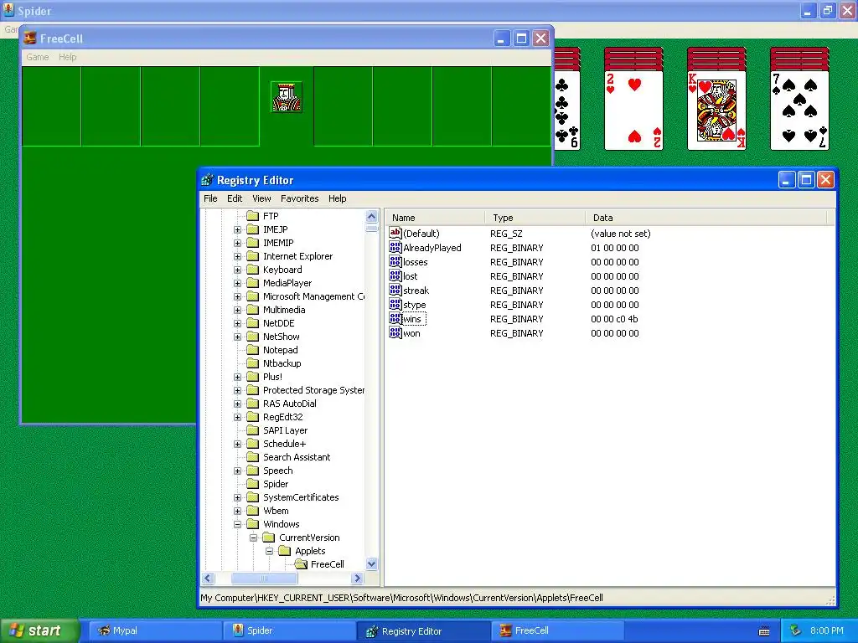This screenshot has height=643, width=858.
Task: Click the tree horizontal scrollbar thumb
Action: pyautogui.click(x=264, y=578)
